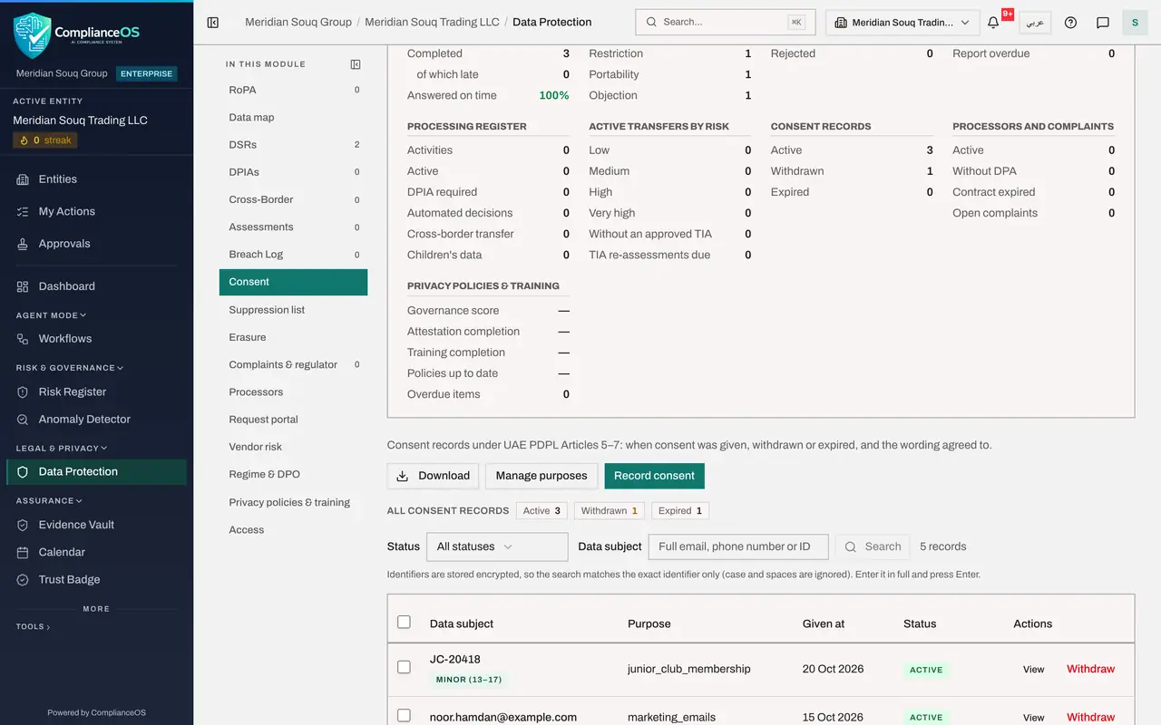Tick the checkbox for noor.hamdan@example.com row

404,716
